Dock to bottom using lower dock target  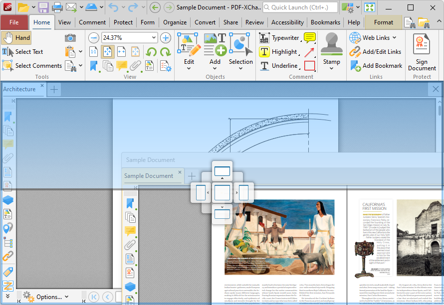click(x=222, y=214)
